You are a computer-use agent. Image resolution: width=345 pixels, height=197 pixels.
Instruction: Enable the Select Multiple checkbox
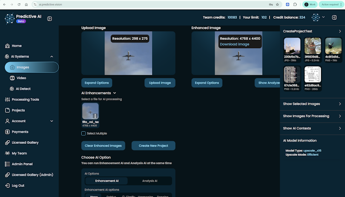point(83,133)
